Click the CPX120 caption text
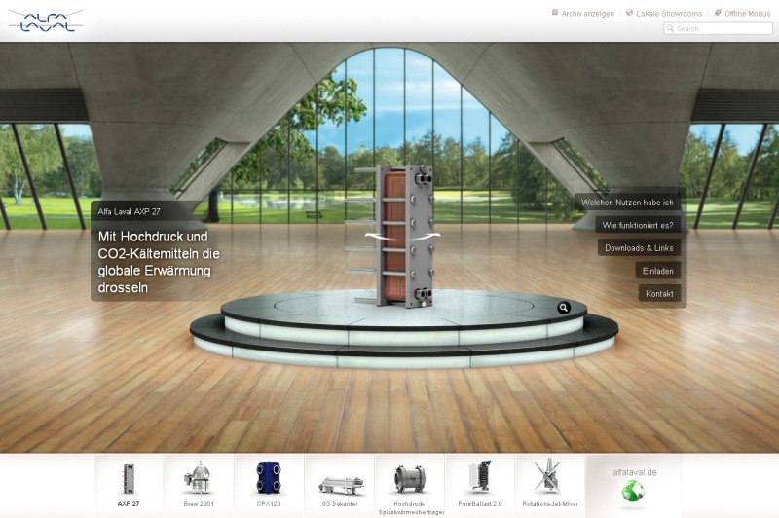 269,503
